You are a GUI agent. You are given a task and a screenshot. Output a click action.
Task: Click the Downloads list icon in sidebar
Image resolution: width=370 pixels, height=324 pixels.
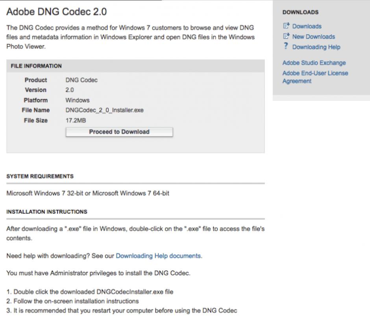pos(286,26)
